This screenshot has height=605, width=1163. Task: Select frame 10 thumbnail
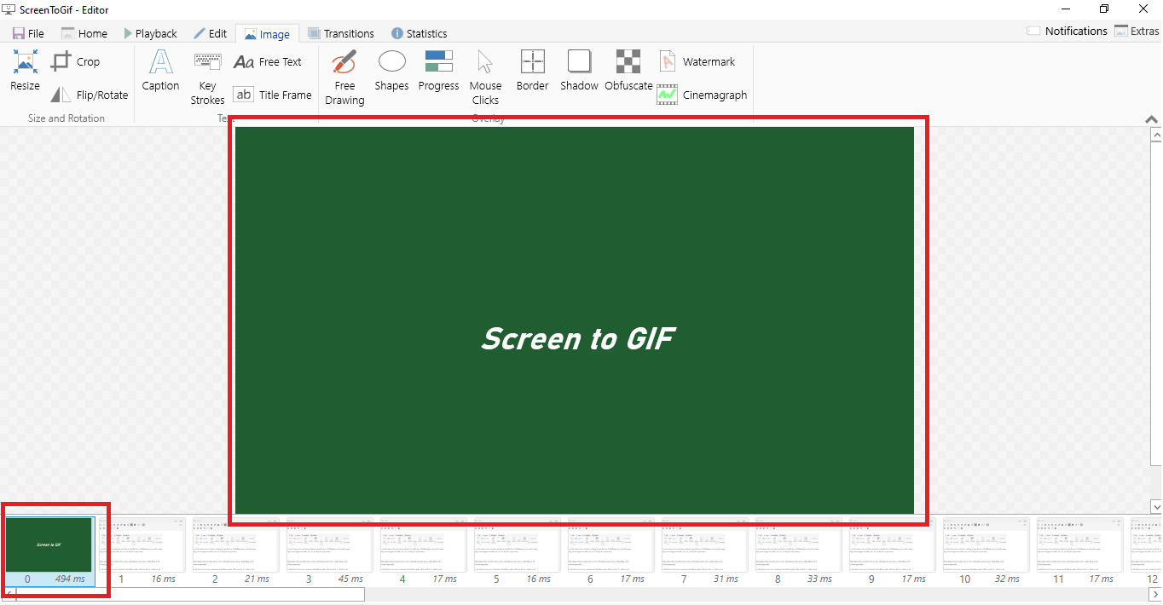pyautogui.click(x=987, y=550)
